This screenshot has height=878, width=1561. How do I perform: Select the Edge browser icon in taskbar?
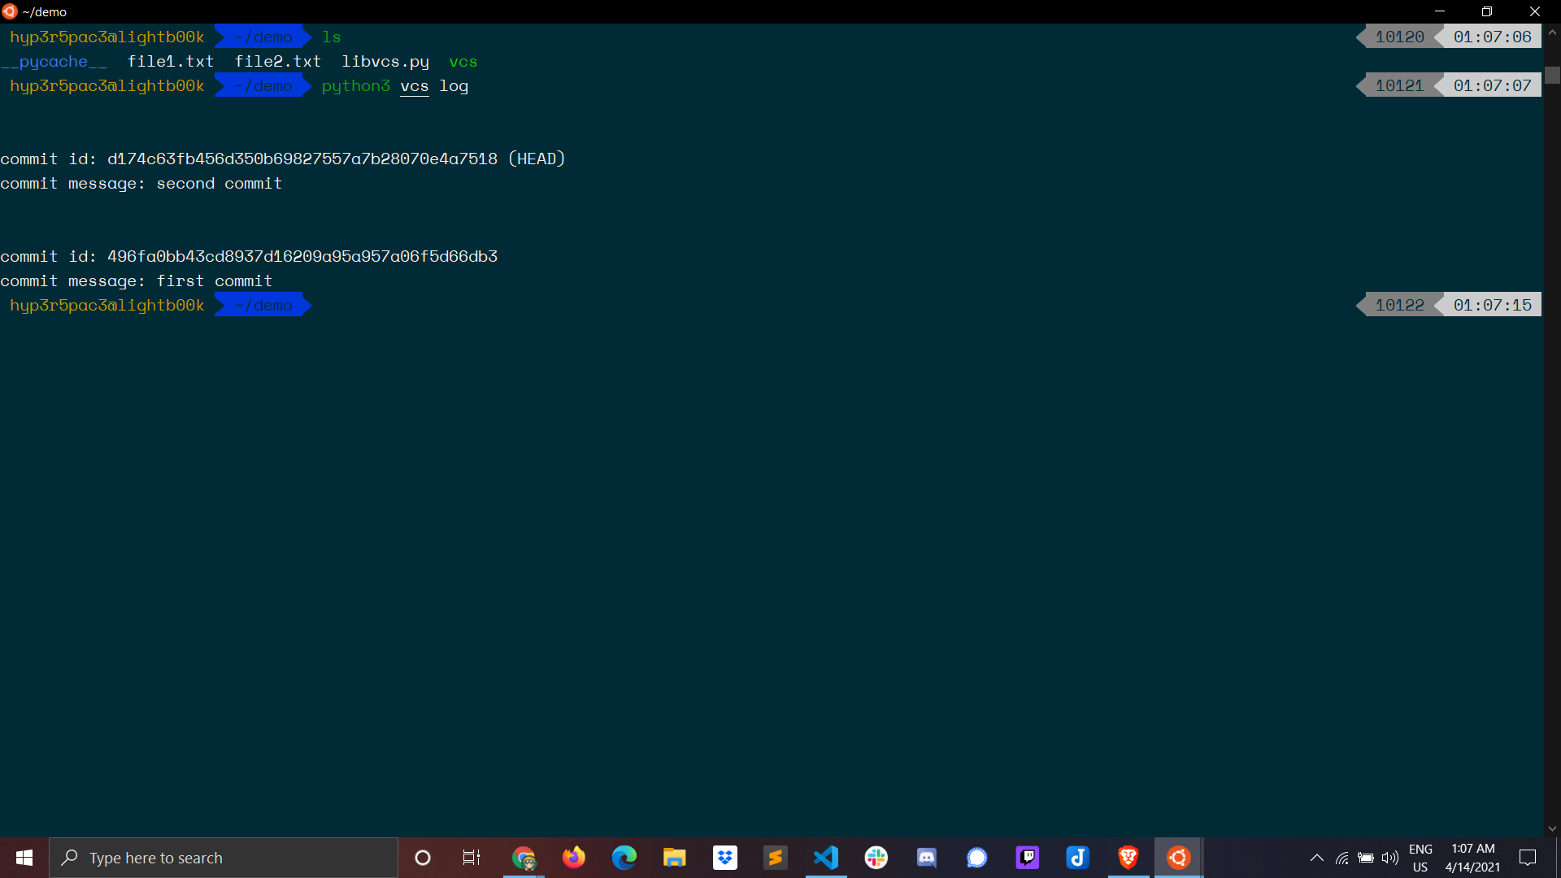[x=624, y=857]
